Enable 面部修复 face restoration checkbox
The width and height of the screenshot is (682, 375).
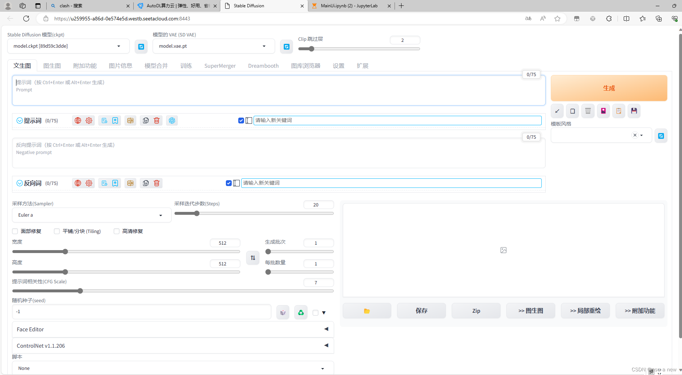click(x=15, y=231)
